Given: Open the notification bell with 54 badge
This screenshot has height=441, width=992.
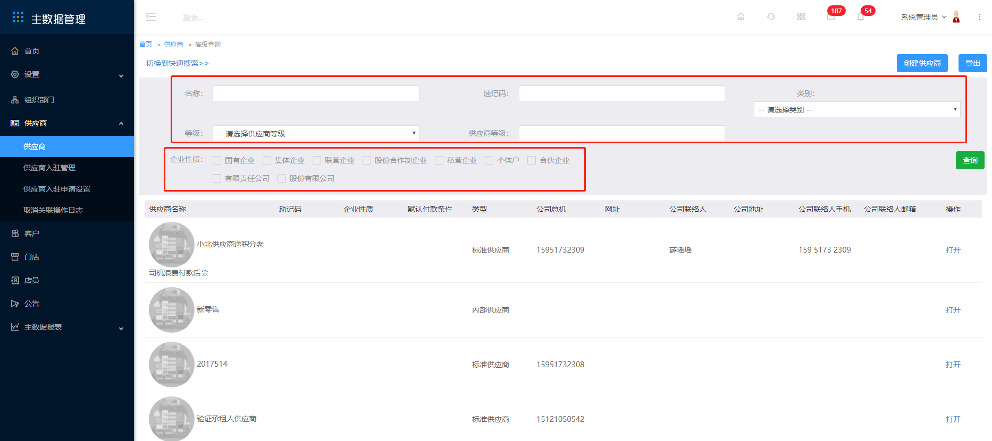Looking at the screenshot, I should pos(861,17).
